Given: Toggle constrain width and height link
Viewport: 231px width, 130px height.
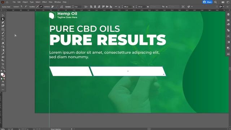Looking at the screenshot, I should point(163,6).
